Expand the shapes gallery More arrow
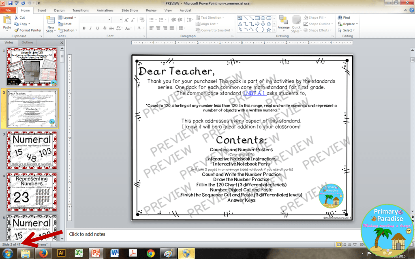The image size is (415, 260). [274, 30]
